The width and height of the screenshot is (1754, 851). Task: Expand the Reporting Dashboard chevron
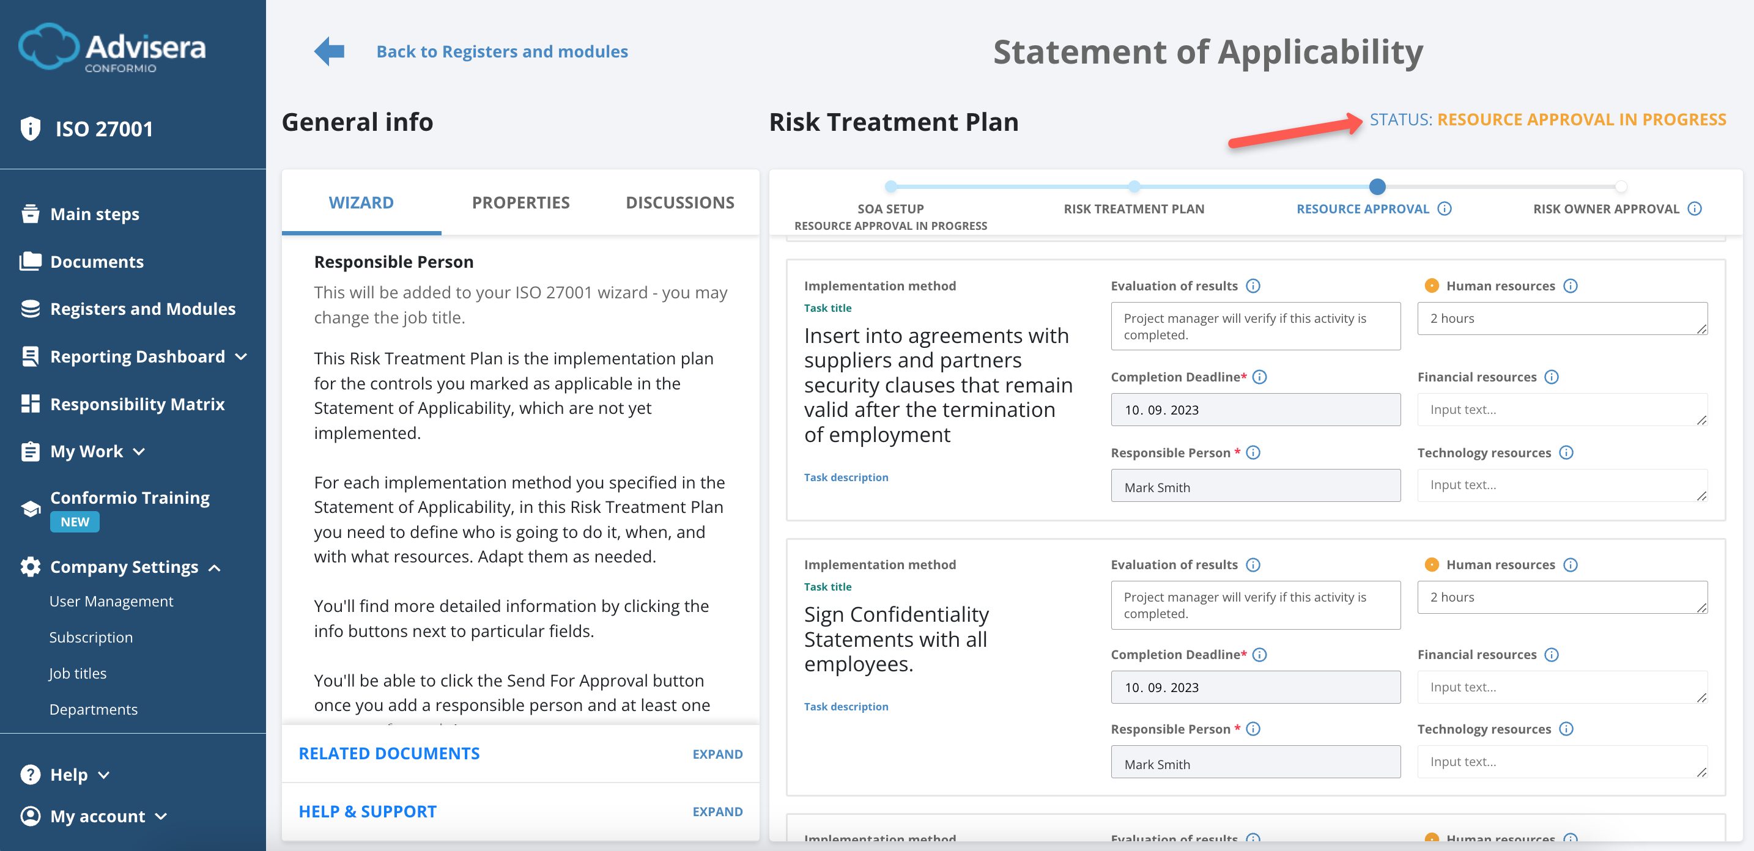coord(242,356)
